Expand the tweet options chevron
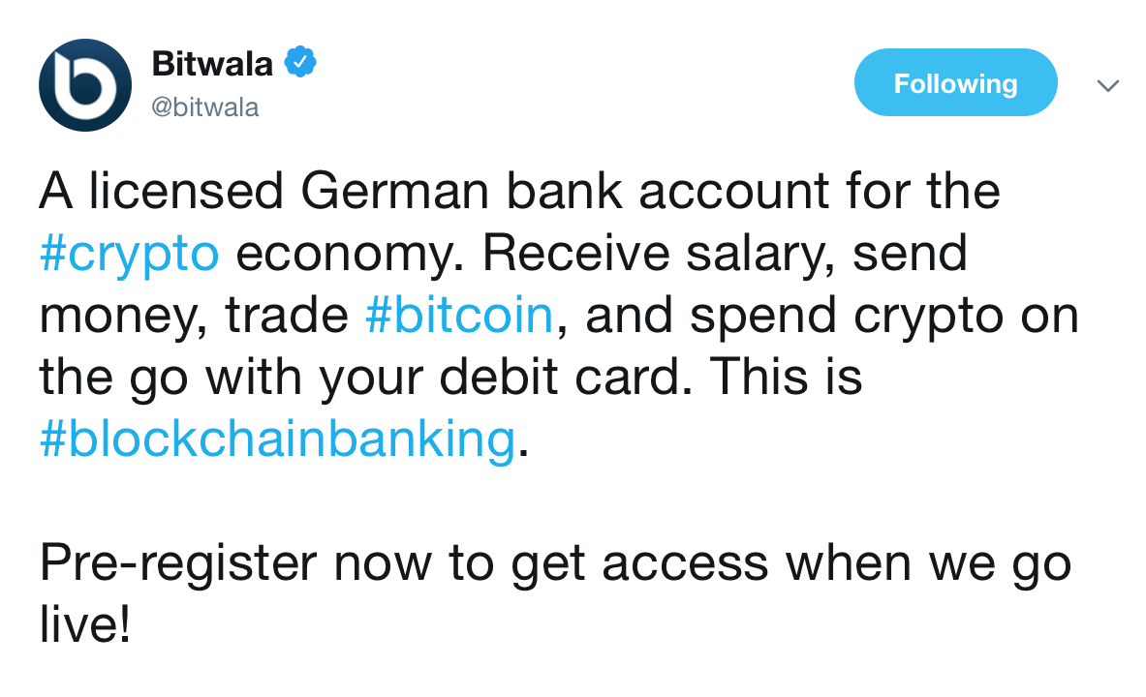1146x697 pixels. [x=1108, y=85]
